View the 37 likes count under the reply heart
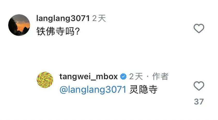Screen dimensions: 218x120 pos(199,102)
